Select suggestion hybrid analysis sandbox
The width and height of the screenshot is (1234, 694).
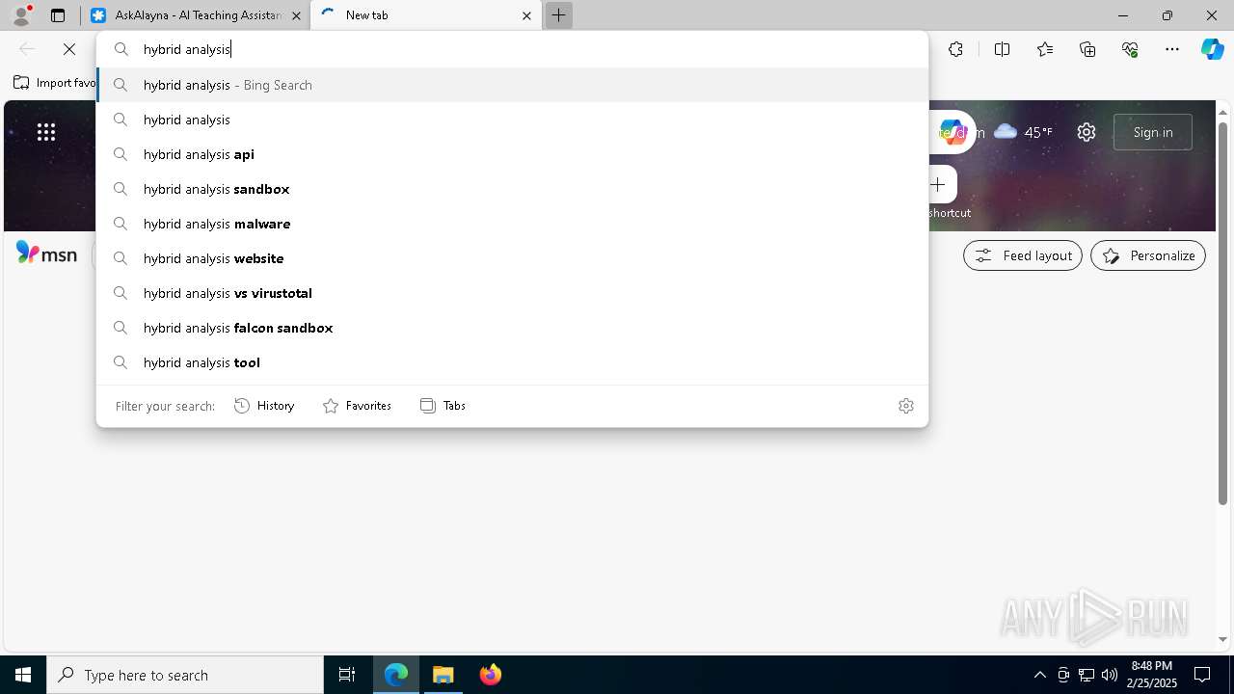click(512, 189)
